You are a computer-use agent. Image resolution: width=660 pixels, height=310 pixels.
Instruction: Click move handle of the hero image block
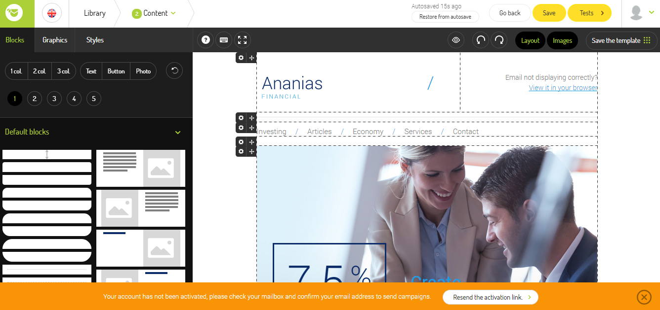click(251, 151)
